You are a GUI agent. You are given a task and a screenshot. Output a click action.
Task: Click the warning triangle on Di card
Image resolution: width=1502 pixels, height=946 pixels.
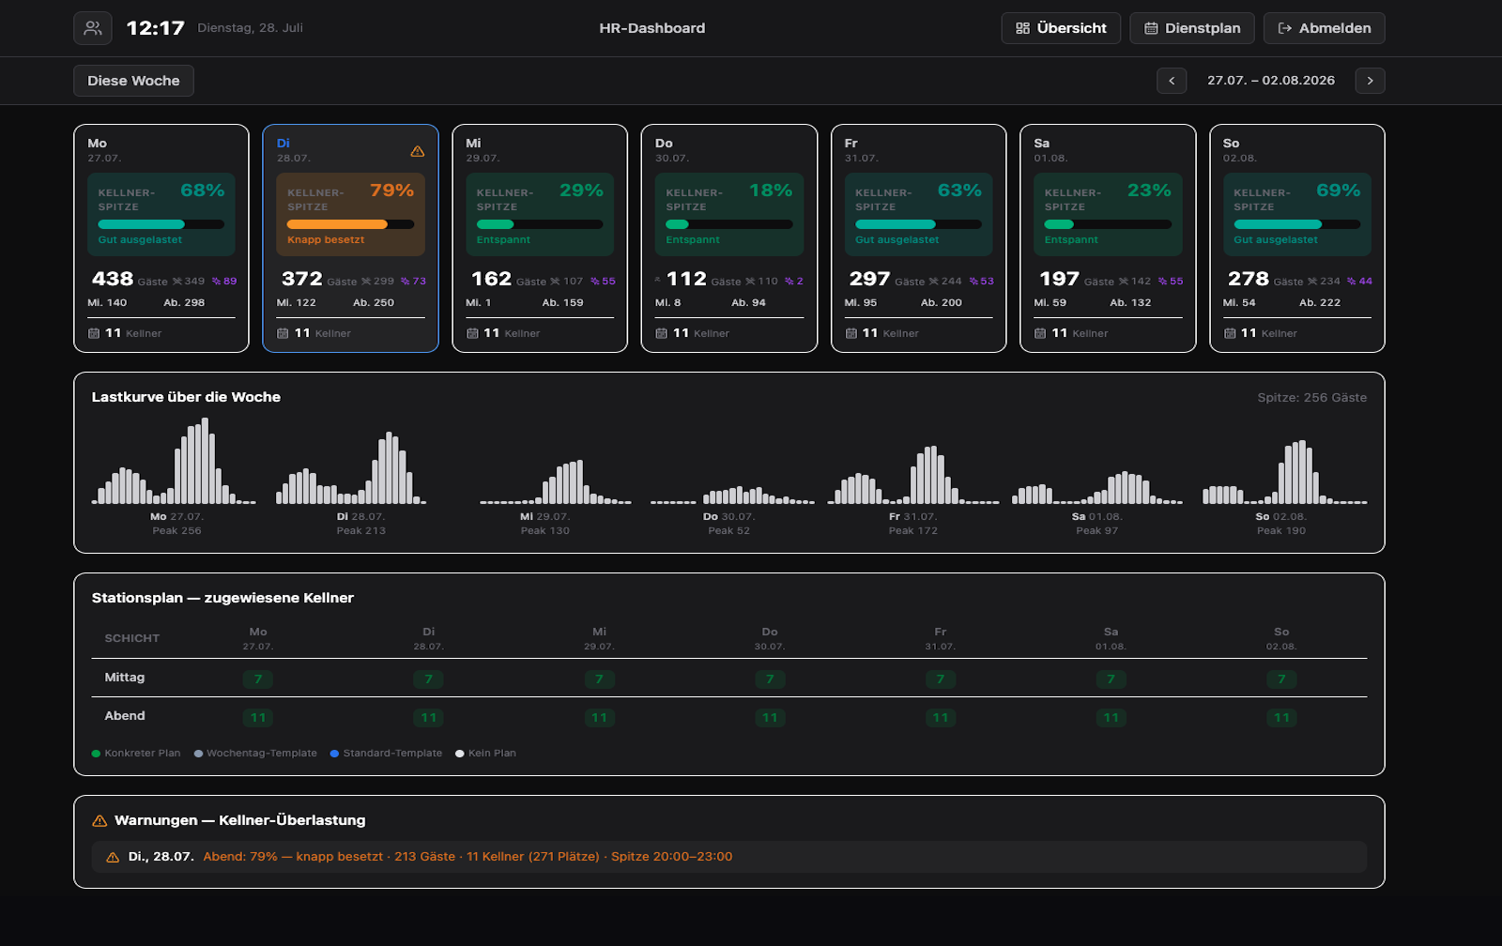[418, 151]
